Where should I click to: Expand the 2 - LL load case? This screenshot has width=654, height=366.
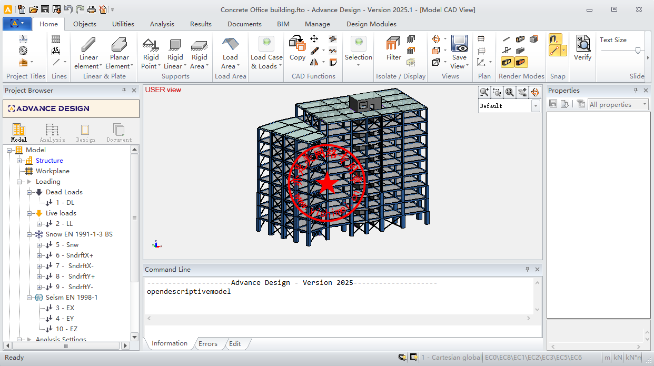point(39,224)
